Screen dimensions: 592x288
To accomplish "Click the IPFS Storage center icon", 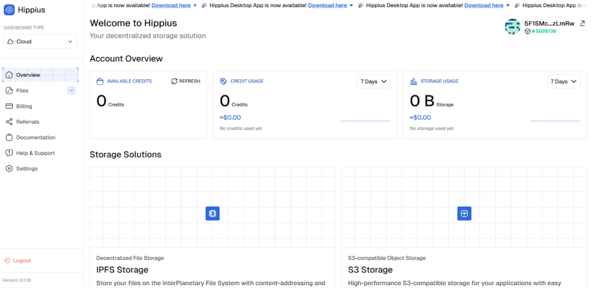I will (212, 213).
